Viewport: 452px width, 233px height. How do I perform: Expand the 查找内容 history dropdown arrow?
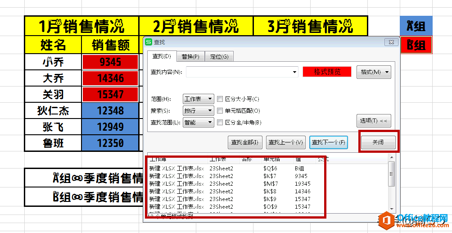pos(294,72)
